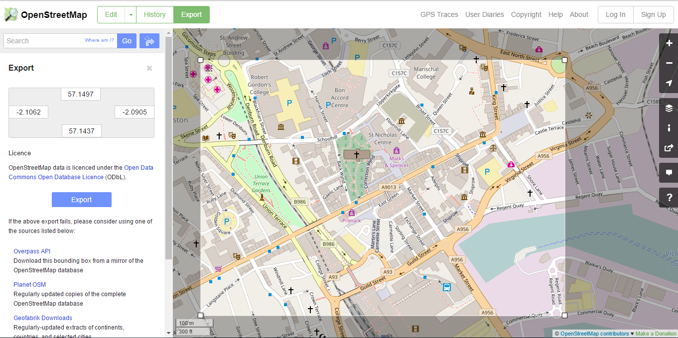The width and height of the screenshot is (678, 338).
Task: Open the Planet OSM link
Action: 30,285
